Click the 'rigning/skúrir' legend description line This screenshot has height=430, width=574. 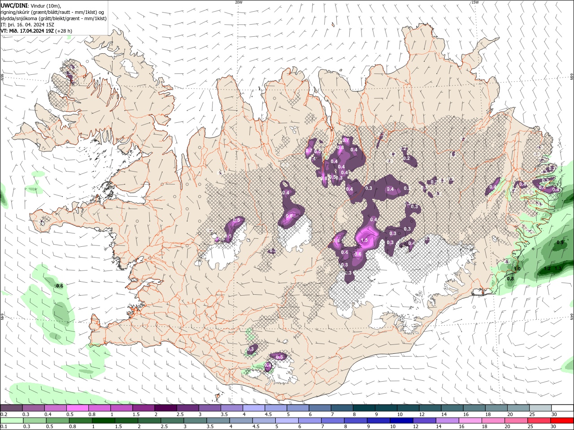52,12
